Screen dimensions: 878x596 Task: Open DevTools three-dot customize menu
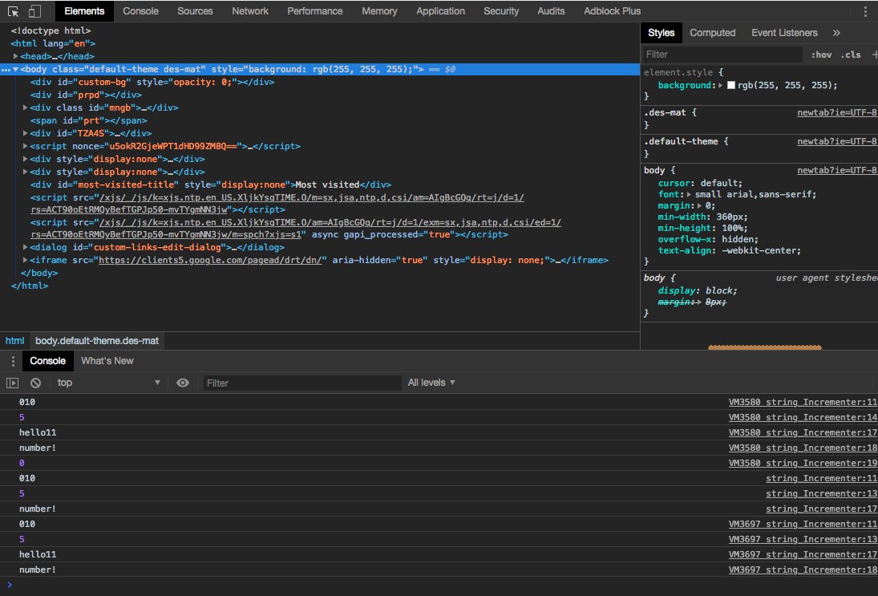(866, 11)
